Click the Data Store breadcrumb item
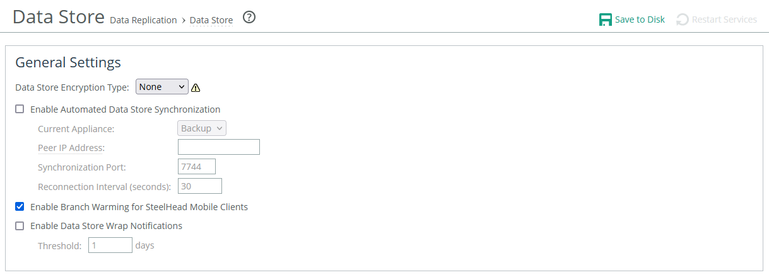The image size is (769, 280). [x=211, y=20]
